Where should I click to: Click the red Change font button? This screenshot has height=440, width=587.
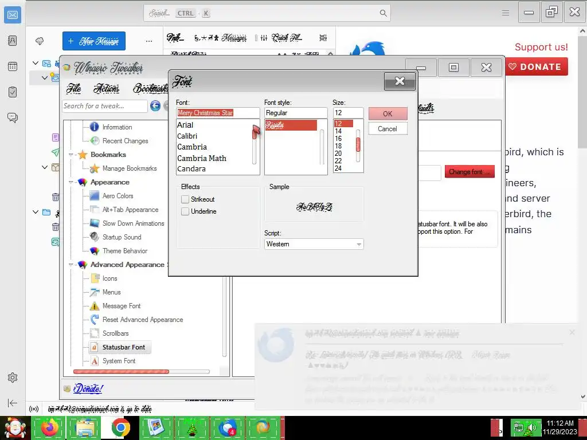[469, 172]
